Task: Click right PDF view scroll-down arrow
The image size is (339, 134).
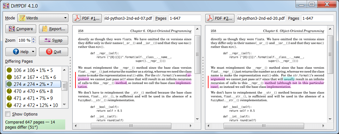Action: pos(330,119)
